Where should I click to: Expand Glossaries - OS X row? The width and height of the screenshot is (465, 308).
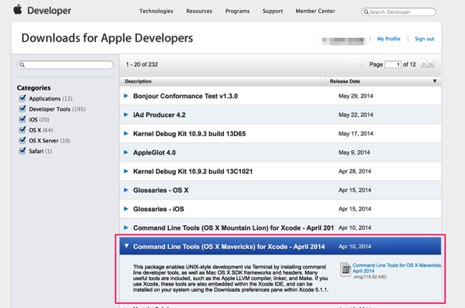126,190
